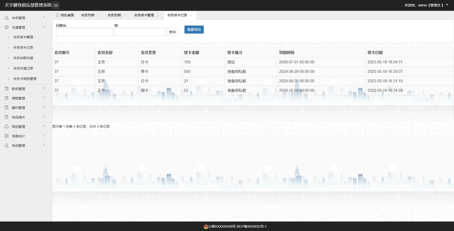Select the 月卡 member type cell
The height and width of the screenshot is (231, 454).
click(x=160, y=62)
